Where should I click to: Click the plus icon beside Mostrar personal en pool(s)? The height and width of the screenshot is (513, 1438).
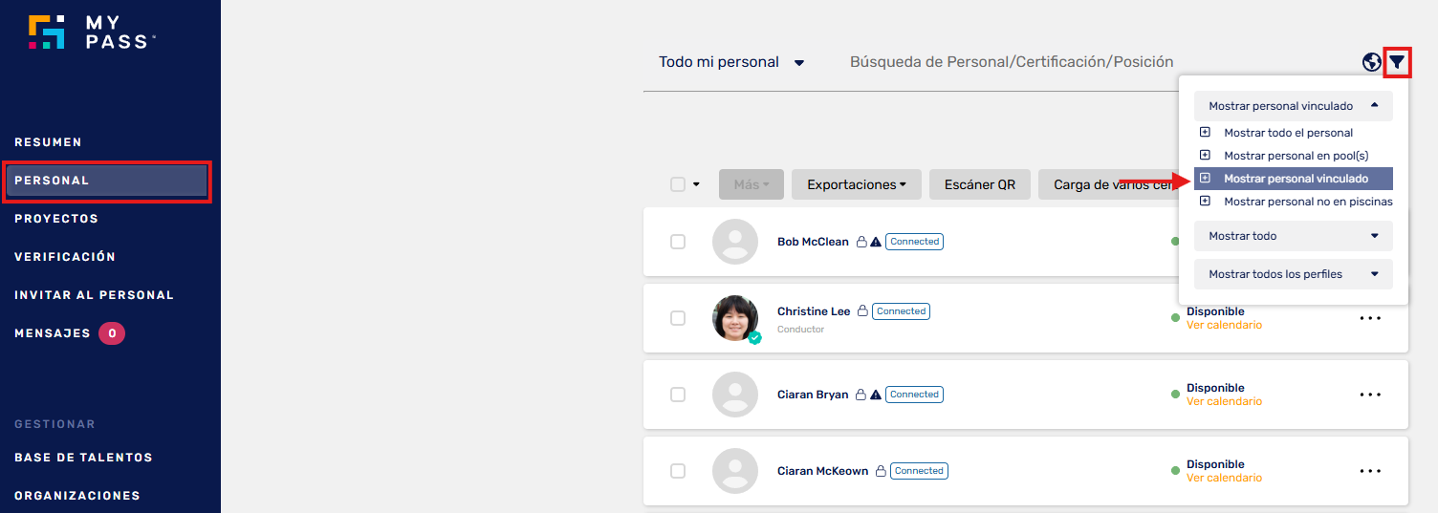tap(1205, 155)
